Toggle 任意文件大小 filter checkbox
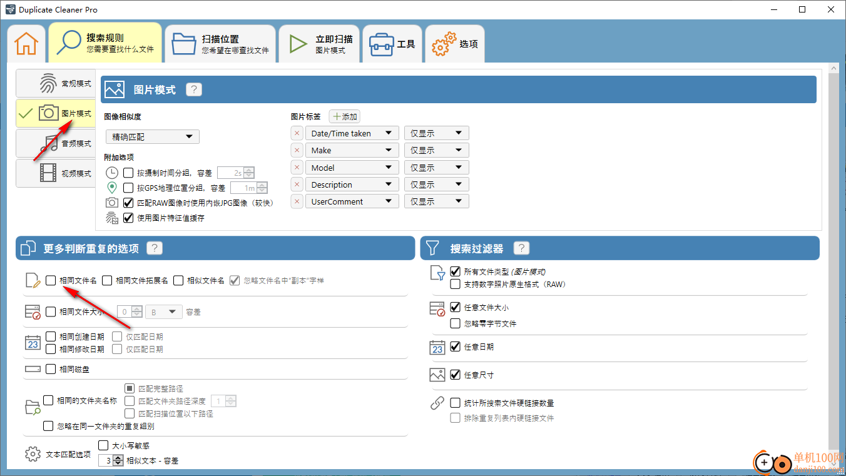The image size is (846, 476). (x=456, y=307)
